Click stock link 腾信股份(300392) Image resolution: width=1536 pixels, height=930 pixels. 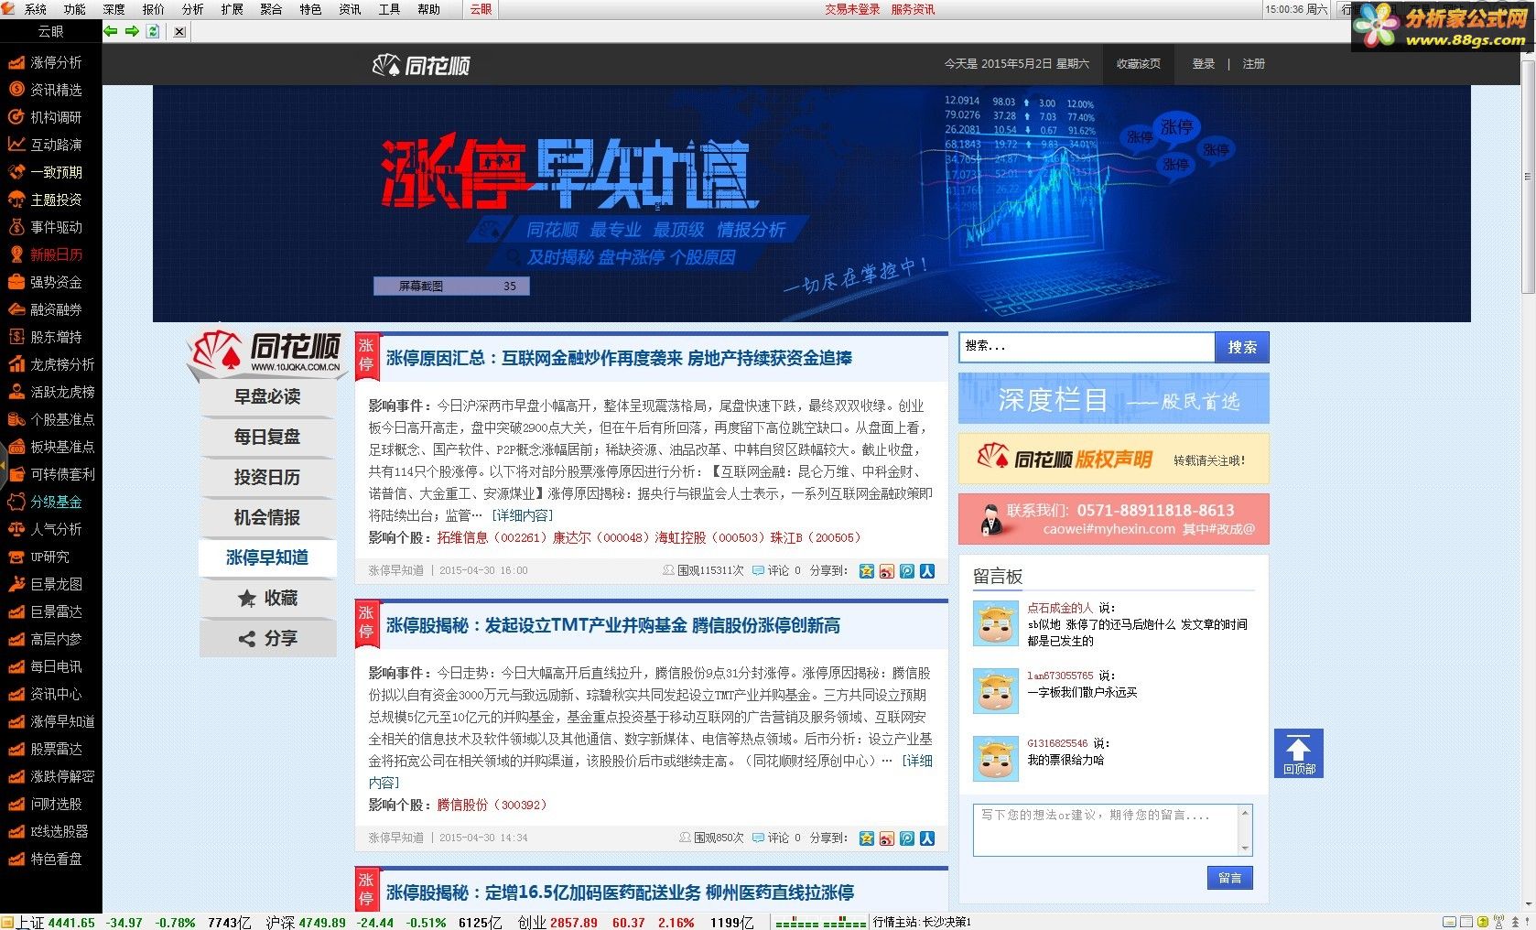(492, 805)
